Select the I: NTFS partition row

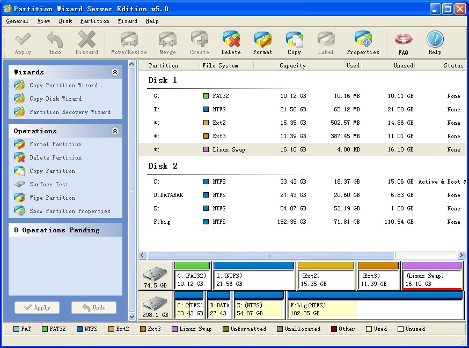pos(302,110)
